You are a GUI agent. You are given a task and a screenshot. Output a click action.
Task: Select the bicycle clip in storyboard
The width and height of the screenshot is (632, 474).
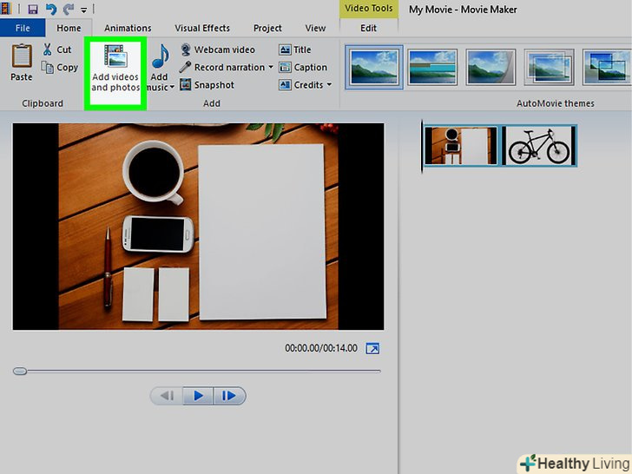pyautogui.click(x=538, y=146)
